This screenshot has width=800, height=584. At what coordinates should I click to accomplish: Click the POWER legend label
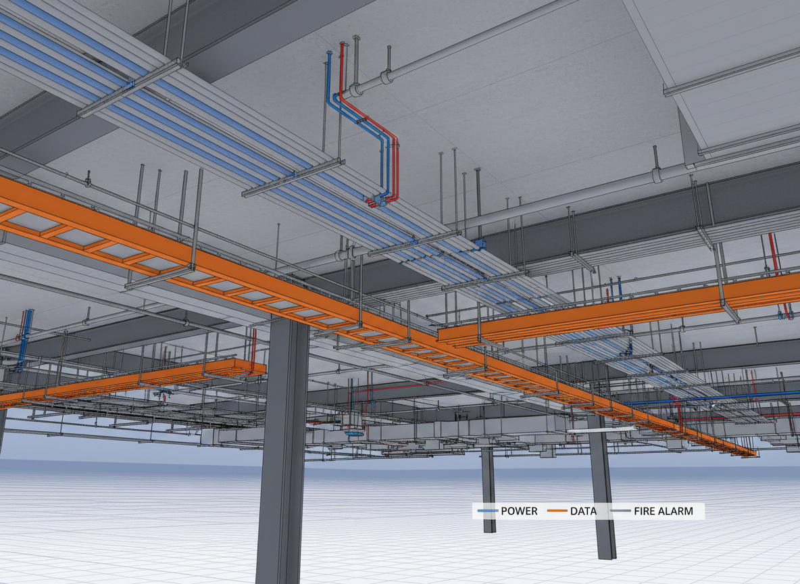(519, 511)
